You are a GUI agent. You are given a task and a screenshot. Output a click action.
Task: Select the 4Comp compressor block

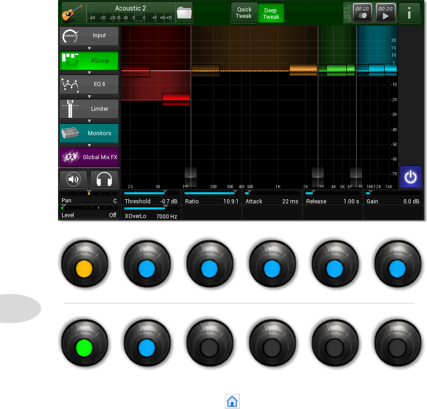(x=89, y=60)
